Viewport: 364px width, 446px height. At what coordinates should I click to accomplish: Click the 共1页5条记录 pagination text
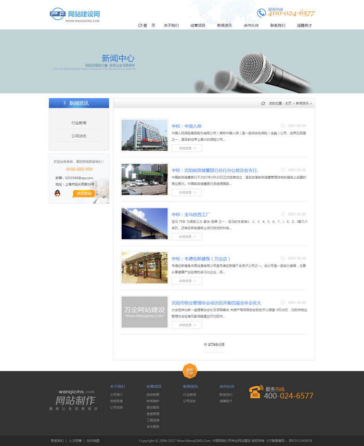point(214,345)
